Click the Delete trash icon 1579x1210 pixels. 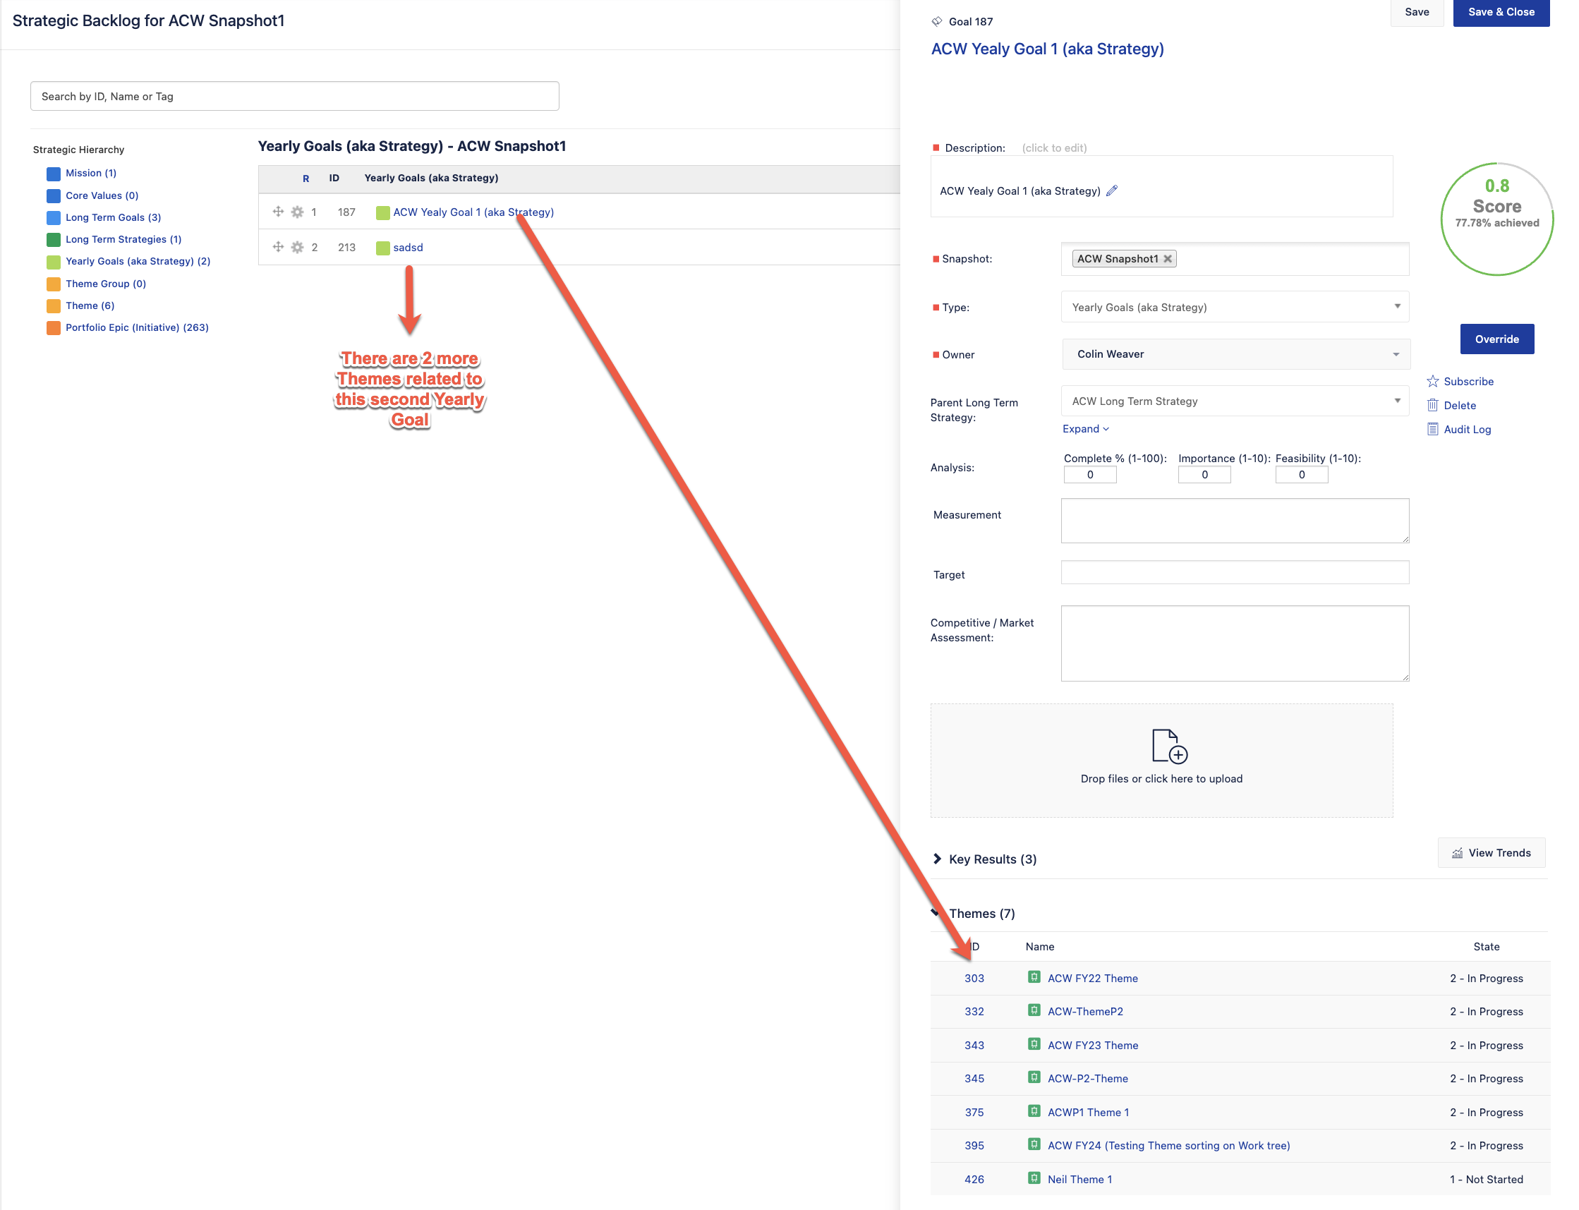pos(1432,406)
